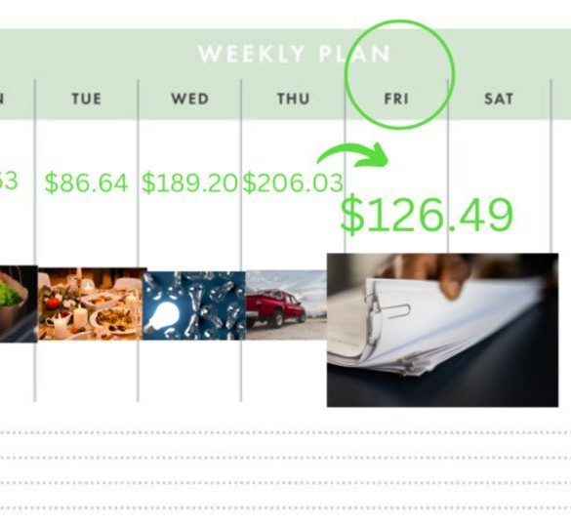Select the large $126.49 amount
The image size is (571, 525).
427,215
